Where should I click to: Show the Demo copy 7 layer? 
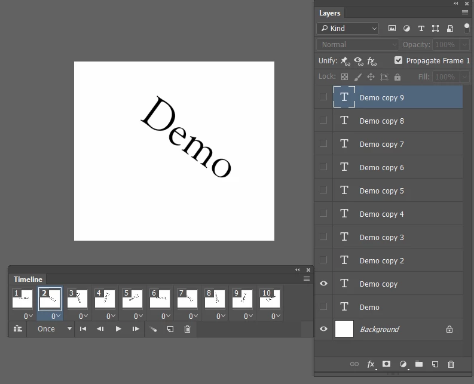(323, 143)
